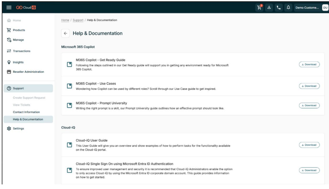Click the Use Cases document icon

click(x=69, y=86)
